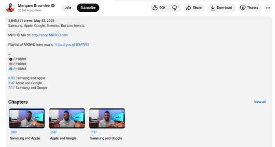Screen dimensions: 275x147
Task: Open Facebook mkbhd profile icon
Action: 11,69
